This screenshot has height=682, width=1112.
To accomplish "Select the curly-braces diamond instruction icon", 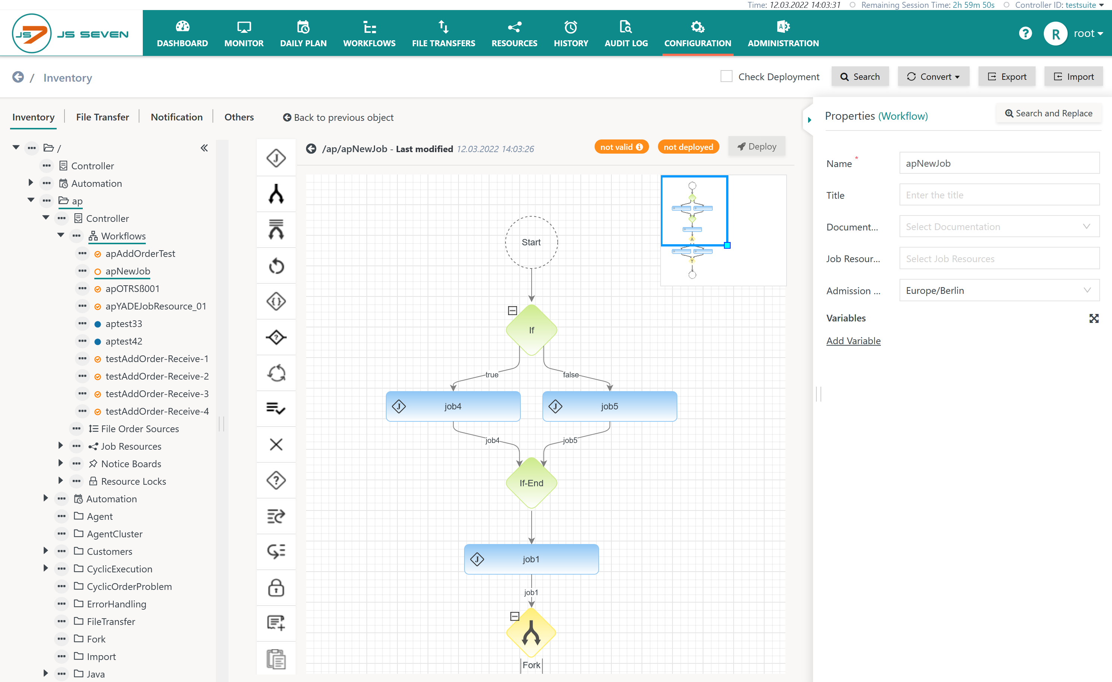I will 276,302.
